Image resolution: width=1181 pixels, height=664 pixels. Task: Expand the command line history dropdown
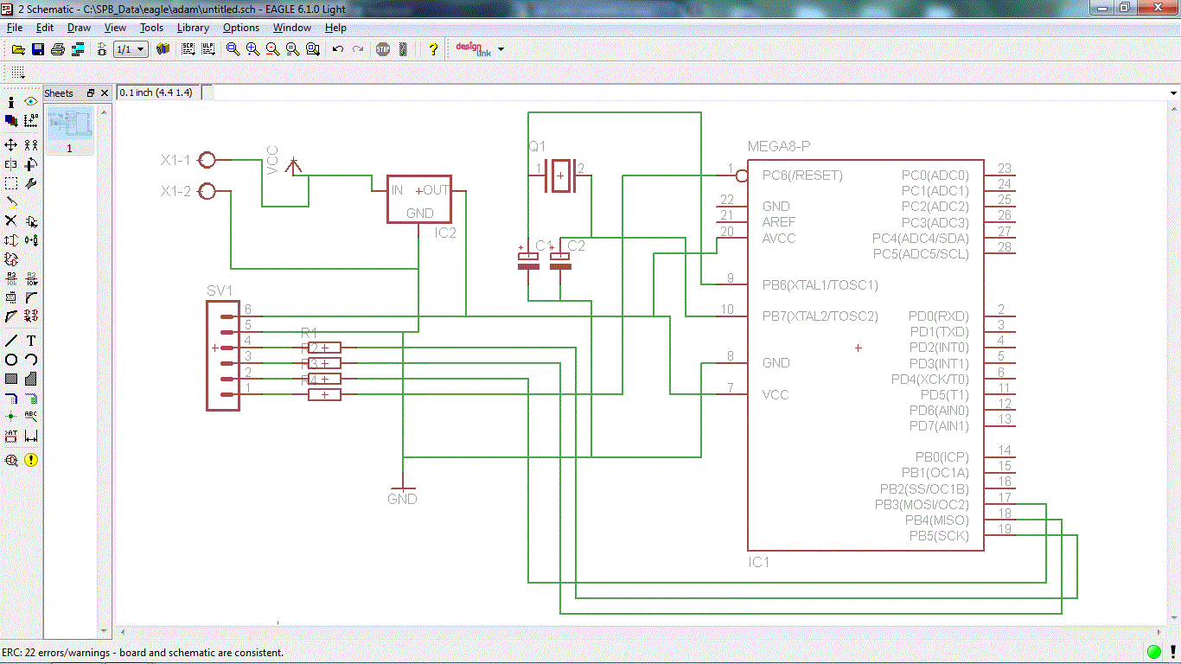click(x=1173, y=93)
